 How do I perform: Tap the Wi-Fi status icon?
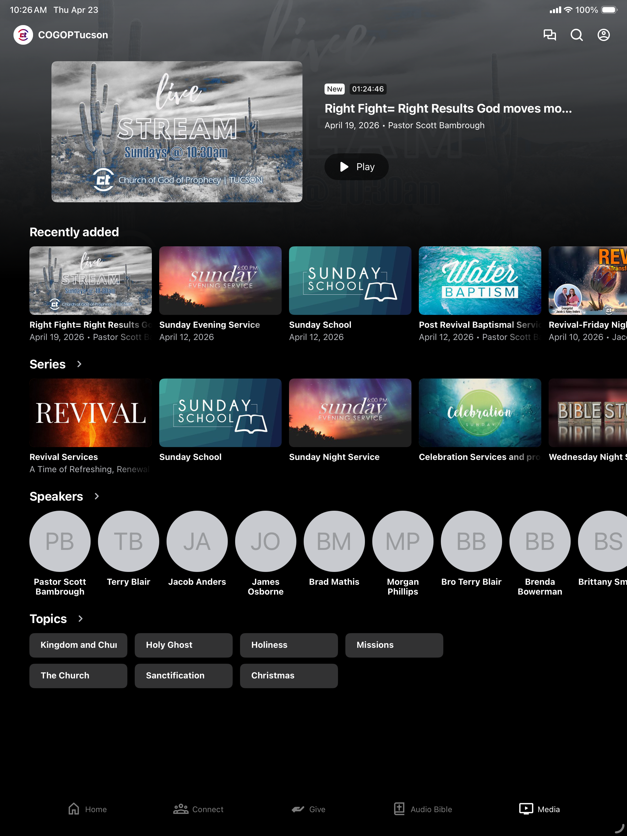click(568, 10)
